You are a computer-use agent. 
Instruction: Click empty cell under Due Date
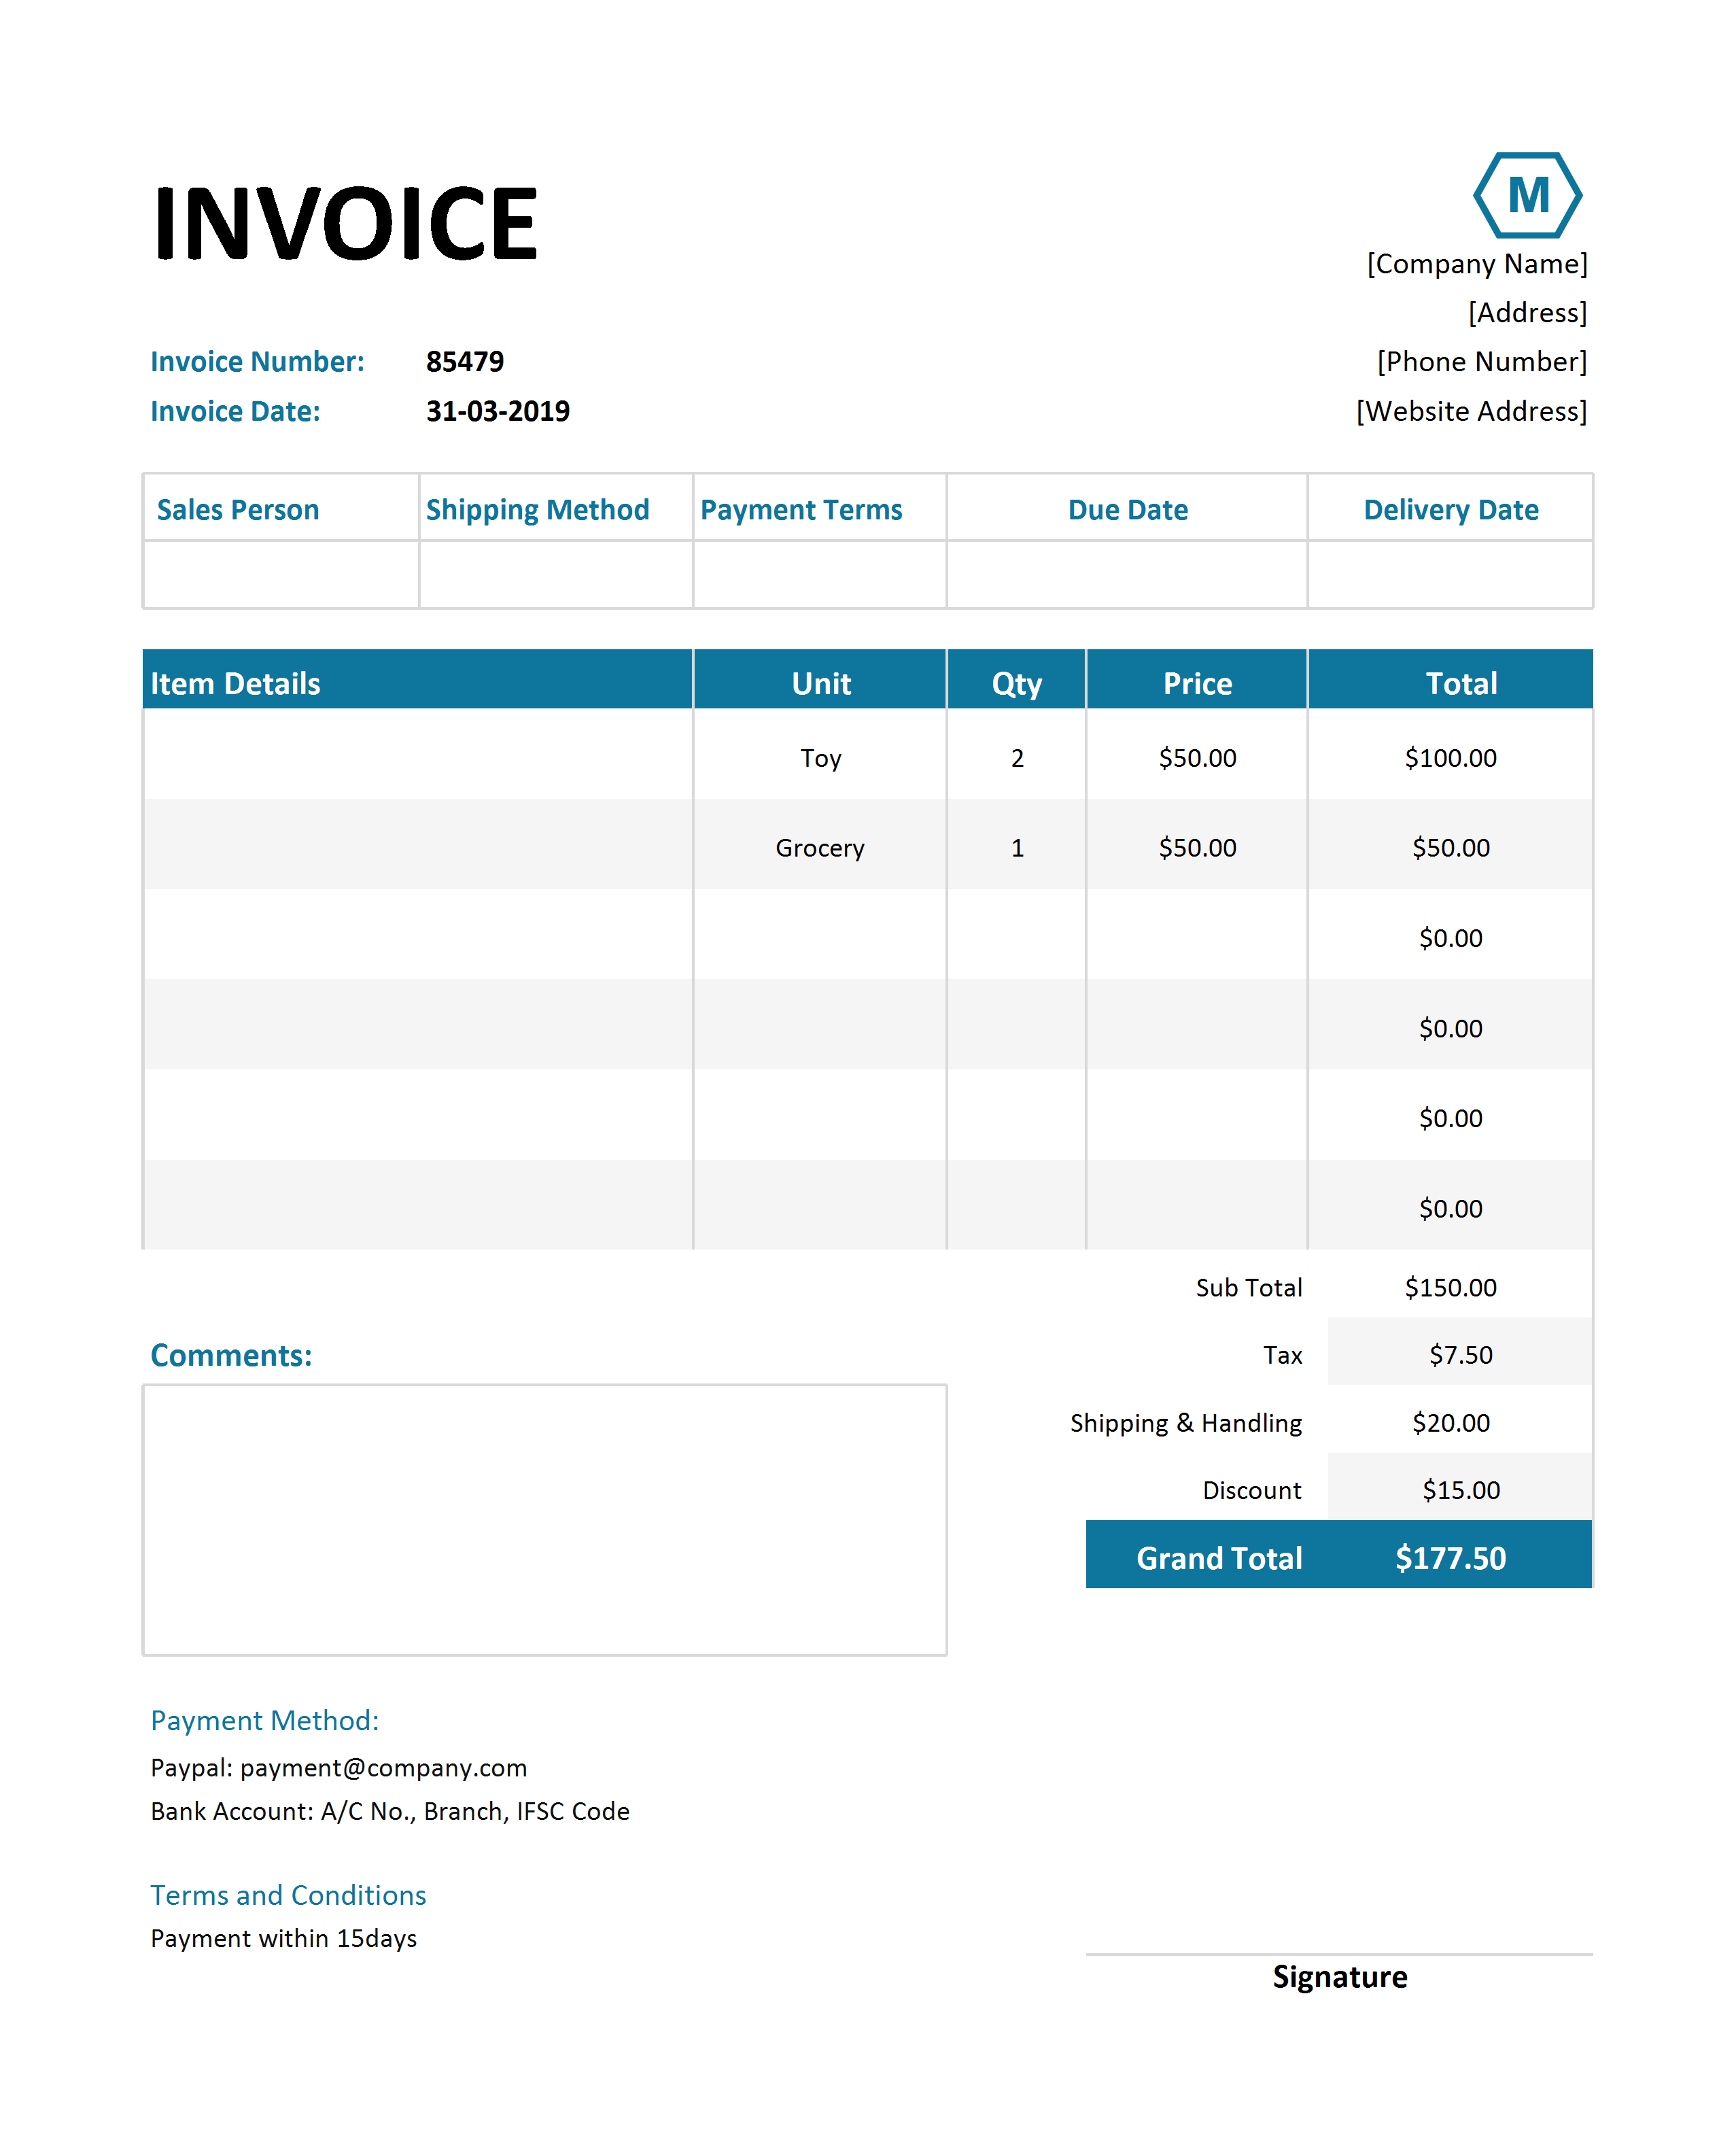1127,575
